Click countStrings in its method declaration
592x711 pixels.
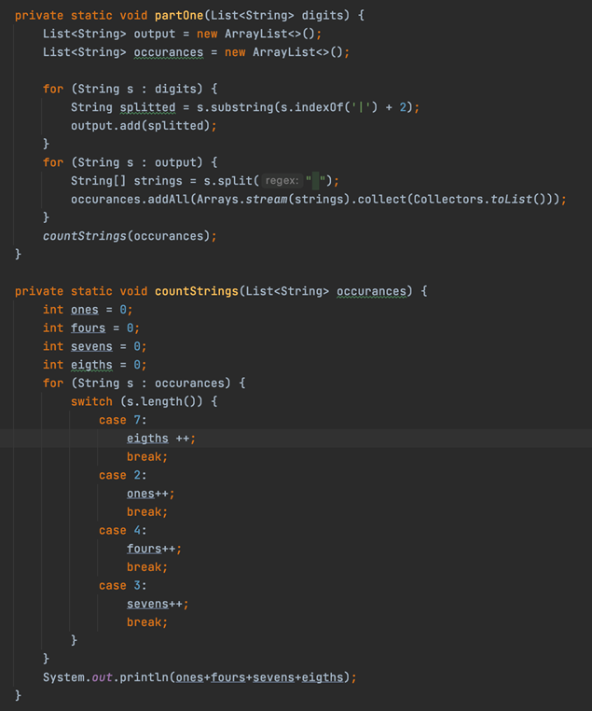197,291
